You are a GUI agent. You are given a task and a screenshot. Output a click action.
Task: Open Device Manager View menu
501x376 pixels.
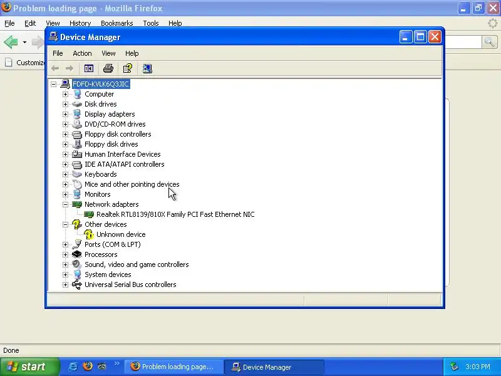point(108,53)
